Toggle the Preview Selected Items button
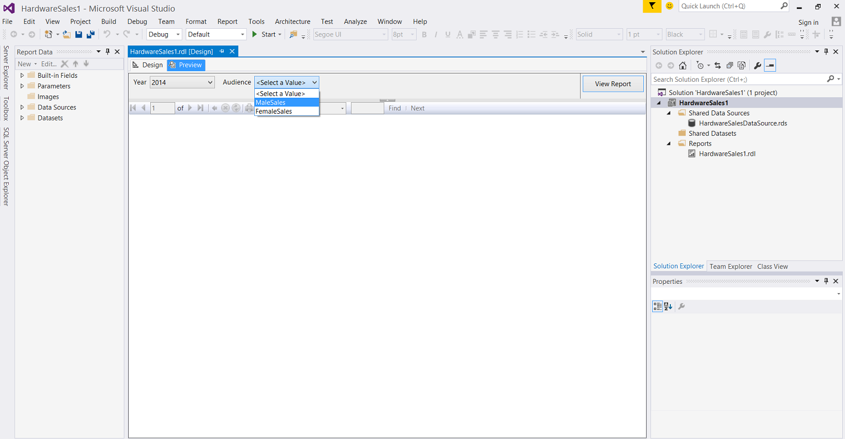Viewport: 845px width, 439px height. [770, 65]
